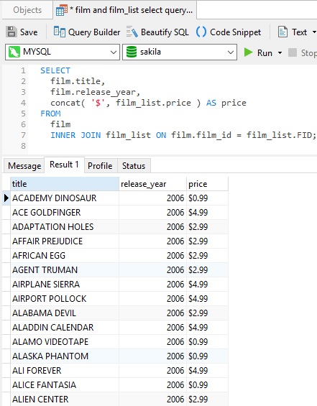Switch to the Objects tab
This screenshot has height=406, width=317.
(x=27, y=10)
